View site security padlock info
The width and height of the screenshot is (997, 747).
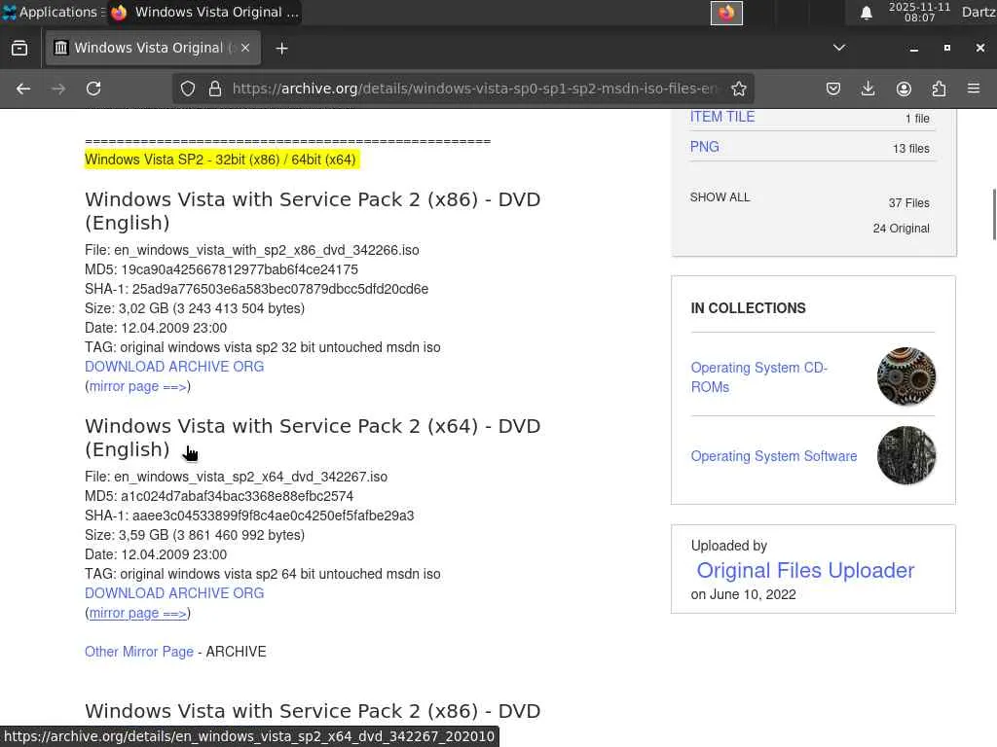pos(215,89)
